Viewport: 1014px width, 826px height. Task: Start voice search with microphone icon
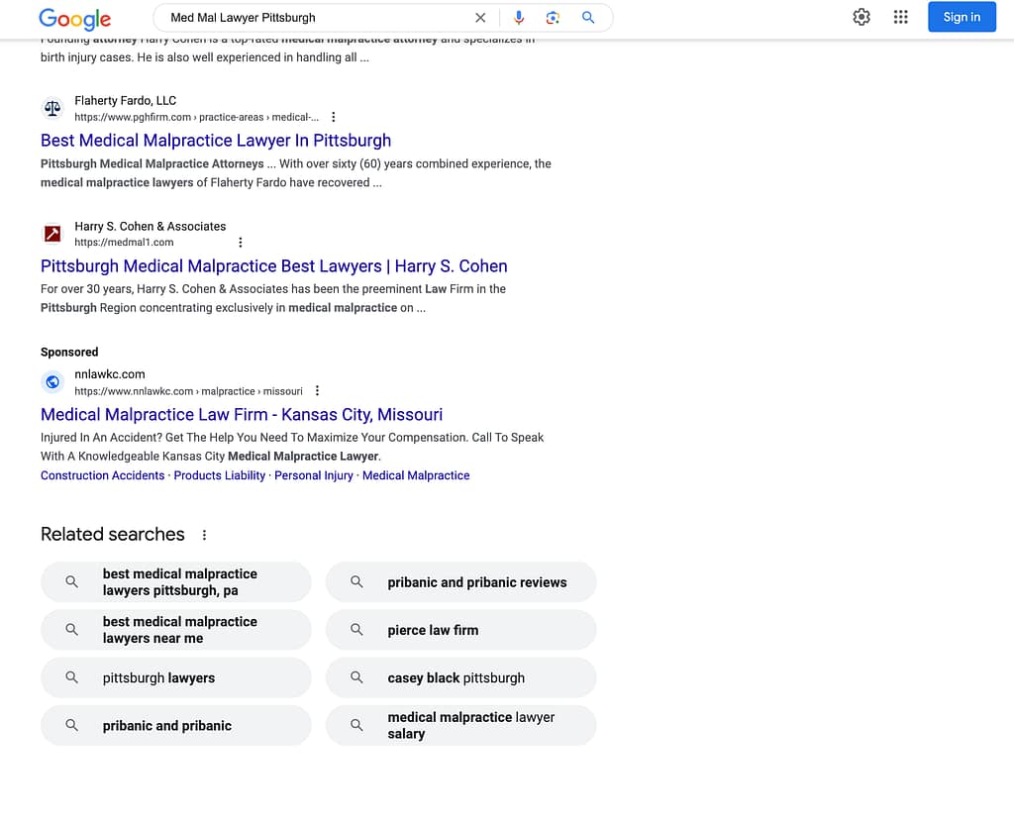point(519,18)
